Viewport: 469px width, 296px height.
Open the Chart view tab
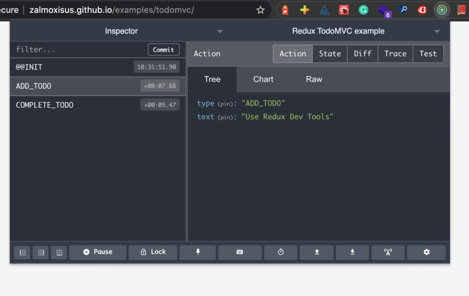263,79
